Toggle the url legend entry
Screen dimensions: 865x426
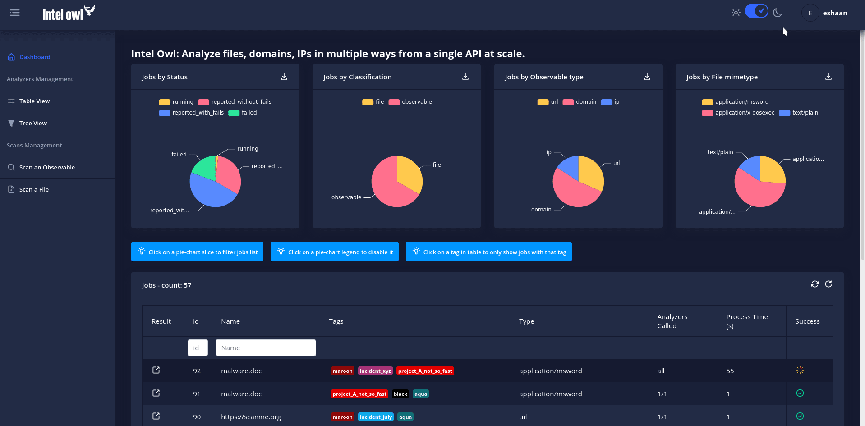(548, 102)
